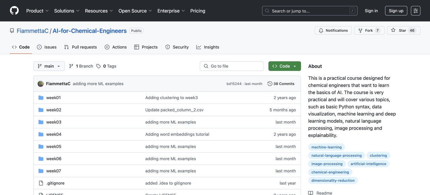This screenshot has height=195, width=430.
Task: Open commit added .idea to gitignore
Action: pyautogui.click(x=168, y=183)
